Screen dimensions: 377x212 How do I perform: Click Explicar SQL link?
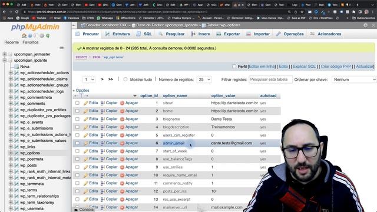[x=304, y=67]
